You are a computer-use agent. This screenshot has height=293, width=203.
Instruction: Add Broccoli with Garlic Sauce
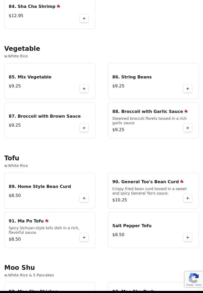coord(188,128)
